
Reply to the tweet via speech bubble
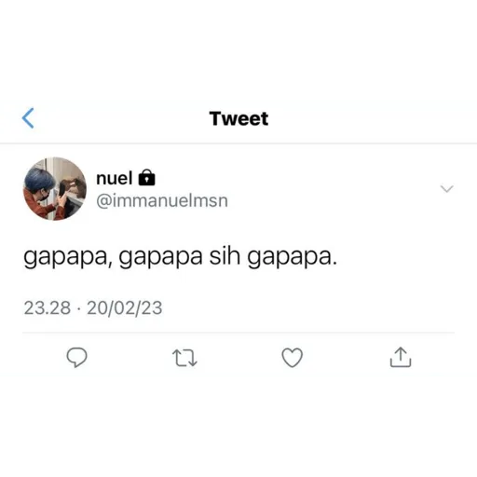point(76,357)
